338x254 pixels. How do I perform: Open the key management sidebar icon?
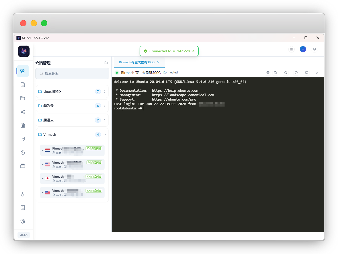(x=23, y=194)
